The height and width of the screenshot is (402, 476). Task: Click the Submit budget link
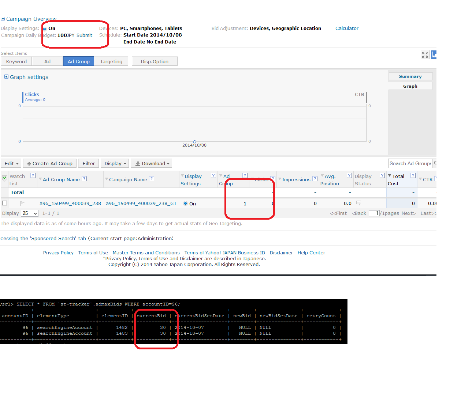pos(85,35)
